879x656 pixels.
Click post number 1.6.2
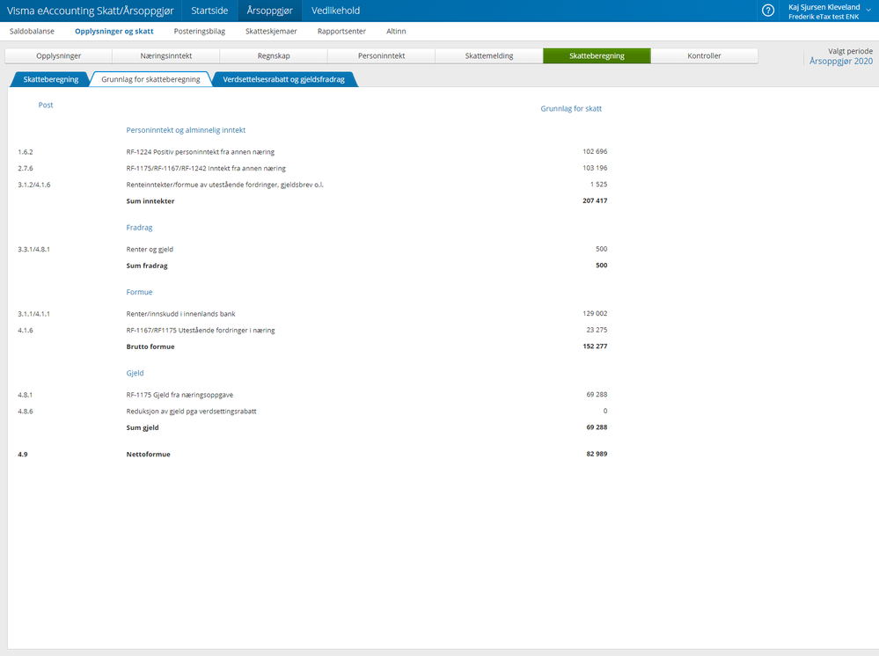coord(26,152)
